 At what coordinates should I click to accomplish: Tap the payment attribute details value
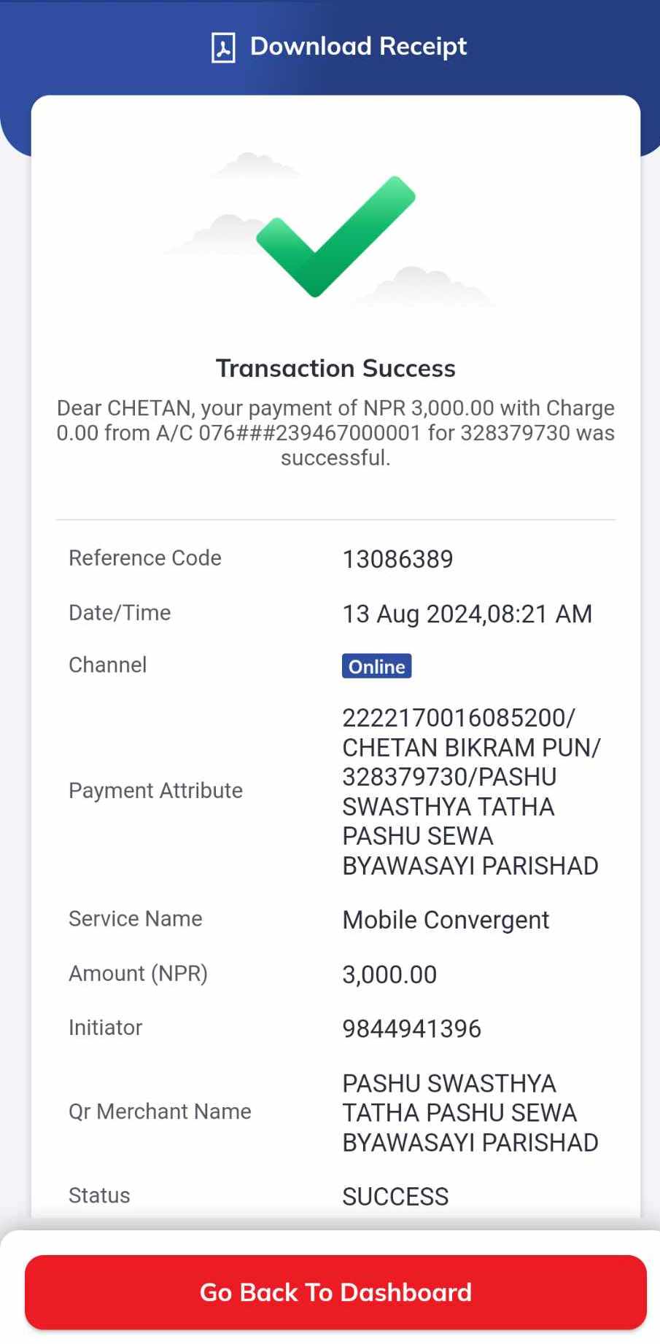click(x=471, y=792)
